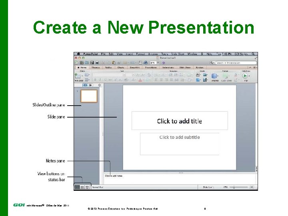Image resolution: width=288 pixels, height=216 pixels.
Task: Open the Slide Show menu in menu bar
Action: click(178, 54)
